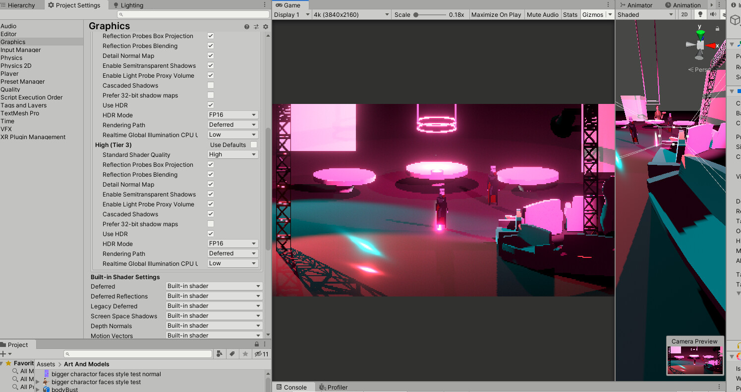Click the Maximize On Play button

pyautogui.click(x=496, y=14)
